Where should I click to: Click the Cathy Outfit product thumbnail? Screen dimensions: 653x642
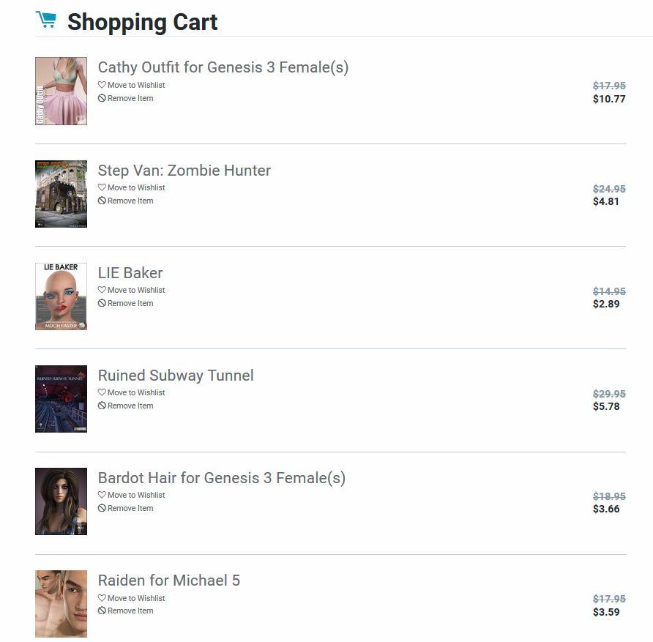coord(61,92)
